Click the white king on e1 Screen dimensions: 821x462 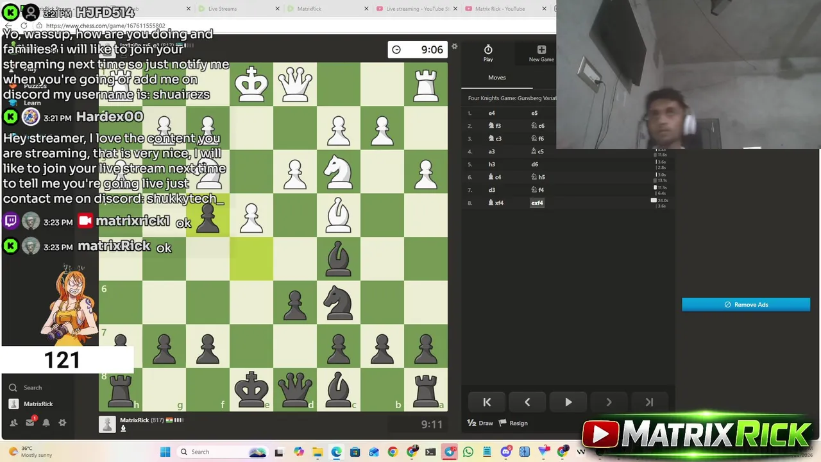[251, 84]
